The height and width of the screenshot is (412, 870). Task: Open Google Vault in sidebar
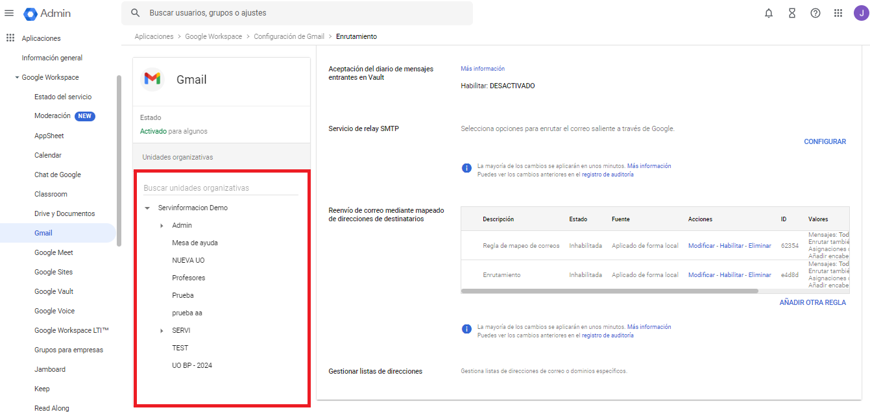coord(54,291)
